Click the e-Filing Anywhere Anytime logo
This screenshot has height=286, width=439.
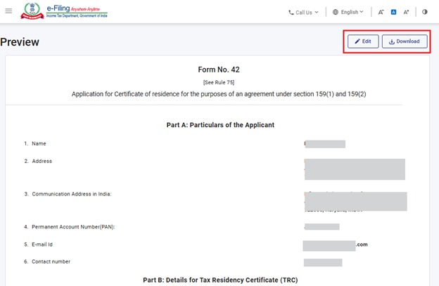[77, 11]
